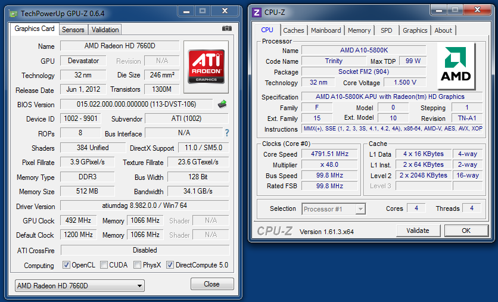Select the Graphics Card tab
Image resolution: width=498 pixels, height=302 pixels.
point(35,29)
